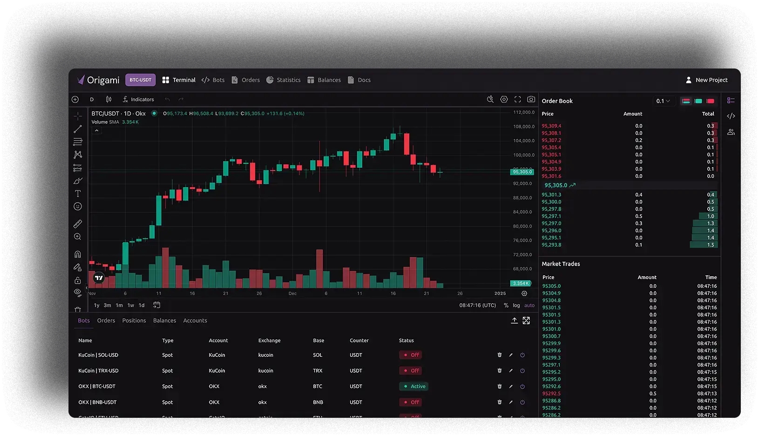Change order book 0.1 grouping
The width and height of the screenshot is (759, 436).
[x=663, y=101]
